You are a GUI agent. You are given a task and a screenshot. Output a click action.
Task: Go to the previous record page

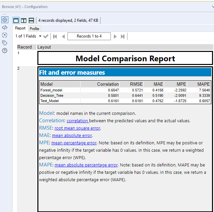point(63,37)
